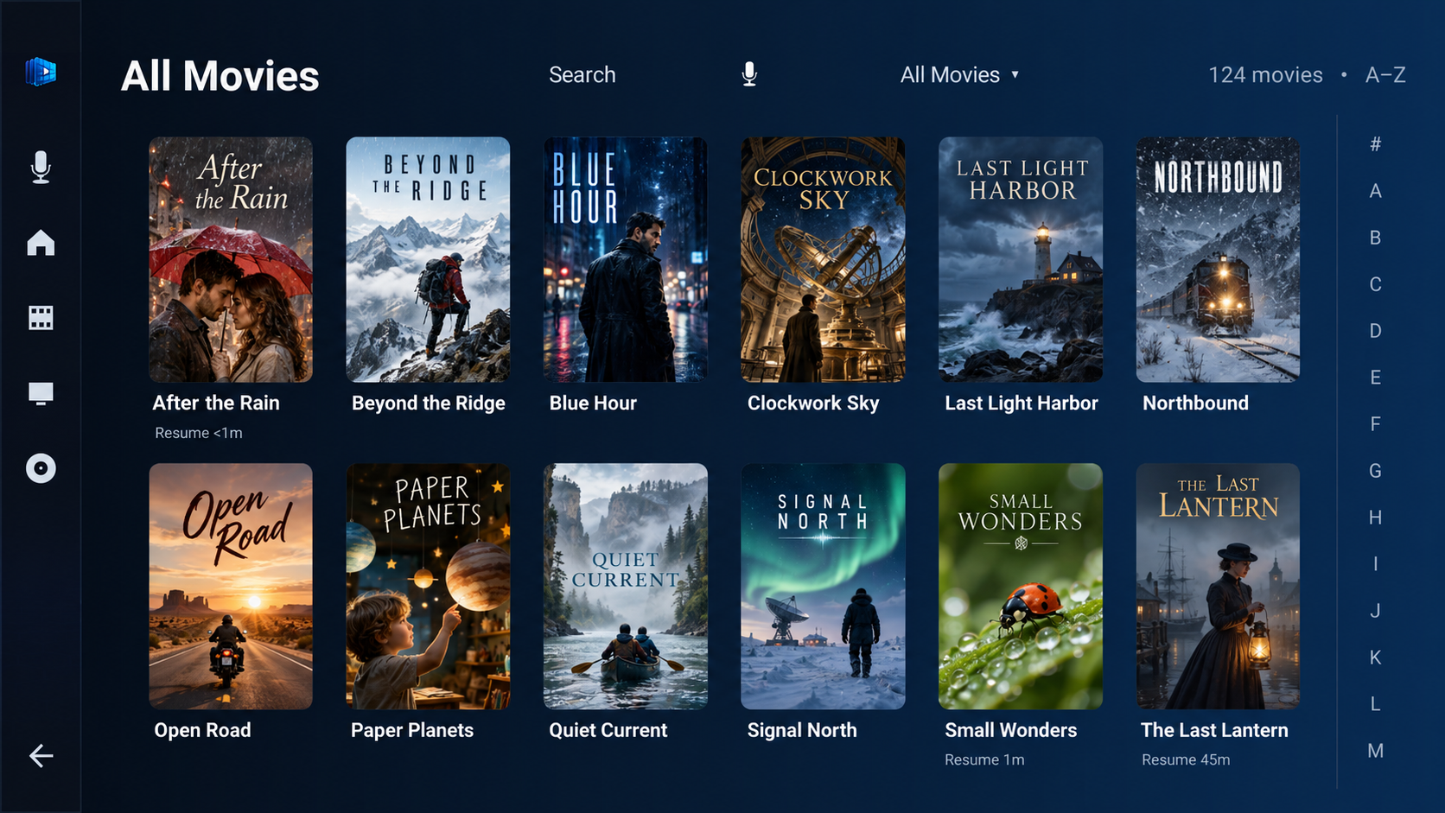1445x813 pixels.
Task: Jump to letter M in the index
Action: [x=1375, y=751]
